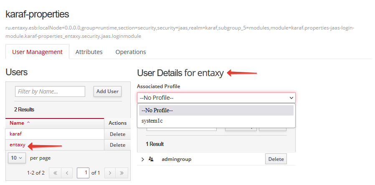Screen dimensions: 375x185
Task: Delete the karaf user
Action: (x=117, y=134)
